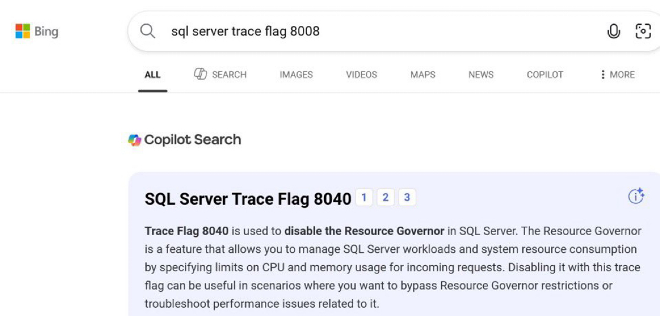
Task: Click the 'SQL Server Trace Flag 8040' heading
Action: pyautogui.click(x=248, y=199)
